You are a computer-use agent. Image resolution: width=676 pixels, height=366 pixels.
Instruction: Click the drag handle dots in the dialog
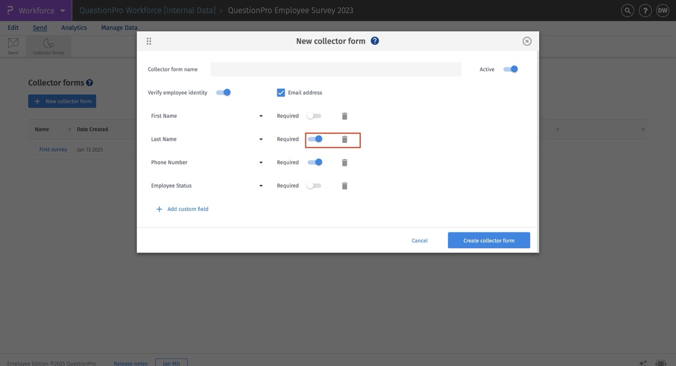point(148,41)
